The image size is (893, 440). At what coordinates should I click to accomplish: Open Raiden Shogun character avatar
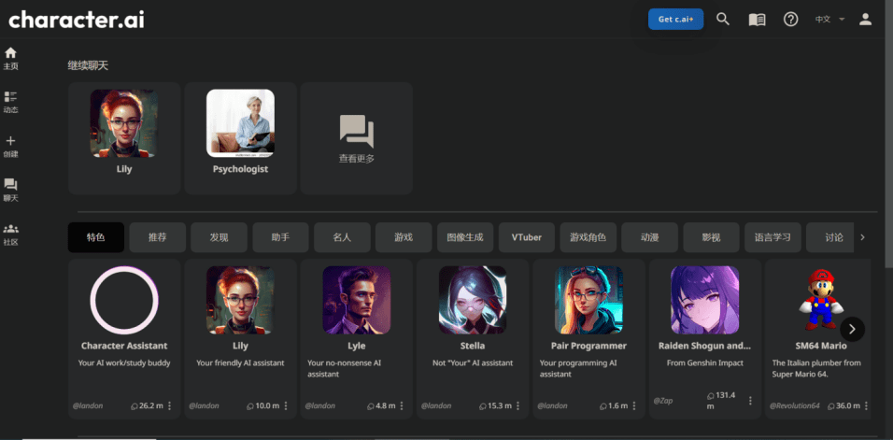click(x=705, y=300)
